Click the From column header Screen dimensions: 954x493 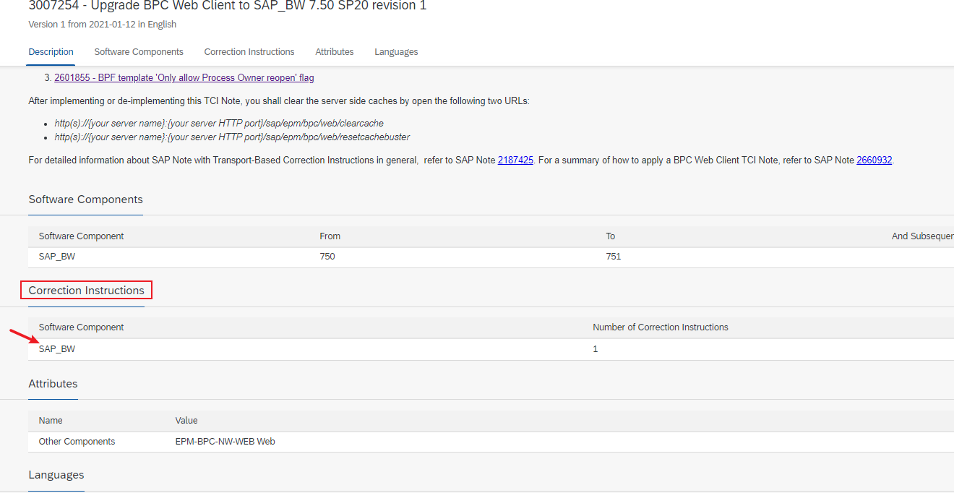click(x=330, y=236)
